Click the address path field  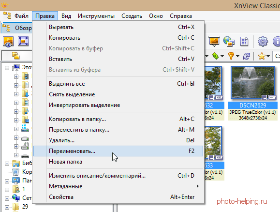click(x=276, y=56)
